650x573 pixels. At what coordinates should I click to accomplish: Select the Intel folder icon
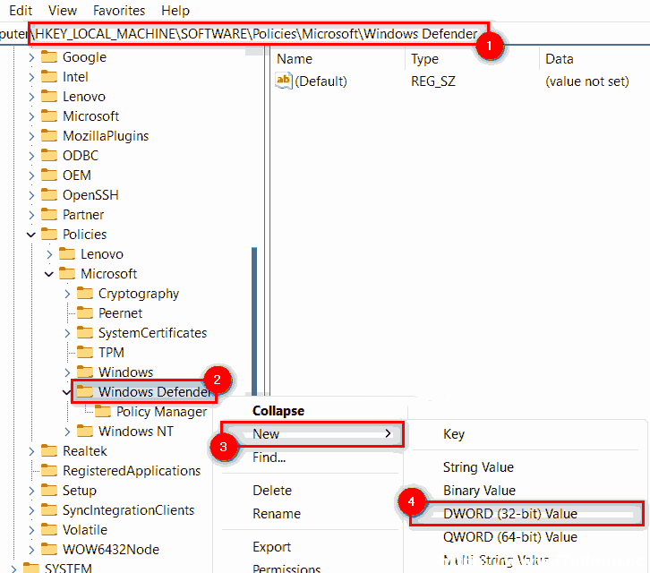pyautogui.click(x=49, y=77)
